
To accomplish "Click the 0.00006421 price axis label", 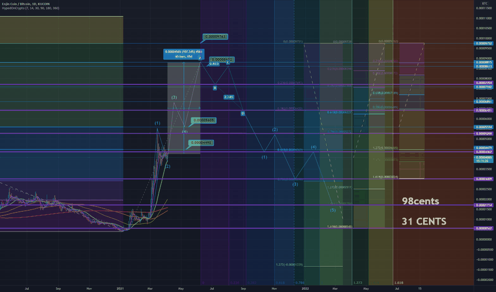I will pyautogui.click(x=483, y=110).
